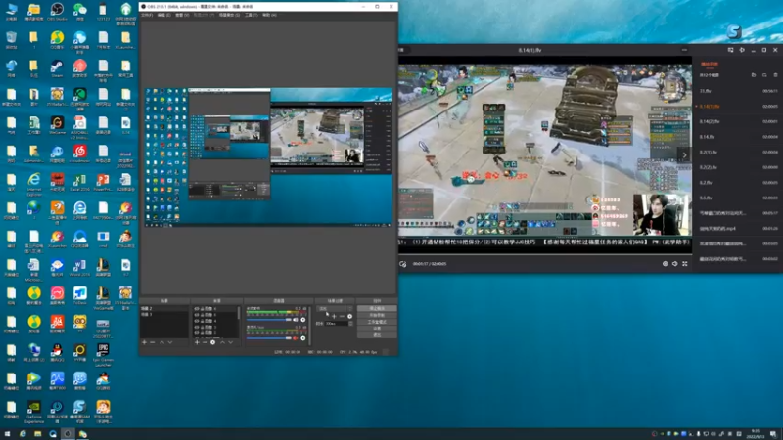Viewport: 783px width, 440px height.
Task: Click 工作室模式 studio mode button
Action: pyautogui.click(x=377, y=322)
